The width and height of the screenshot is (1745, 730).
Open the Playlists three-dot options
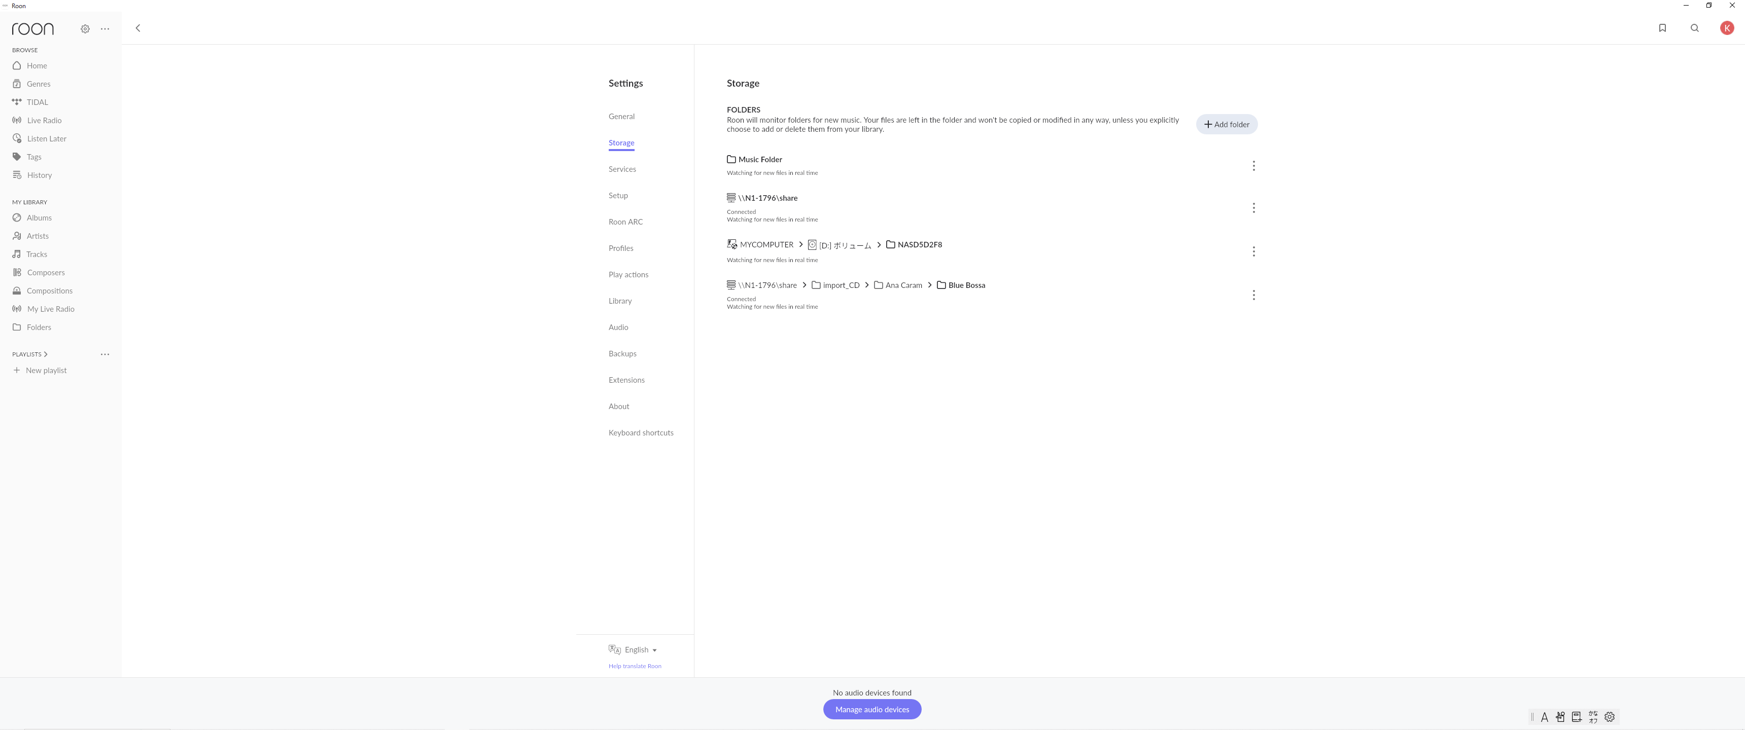(105, 354)
